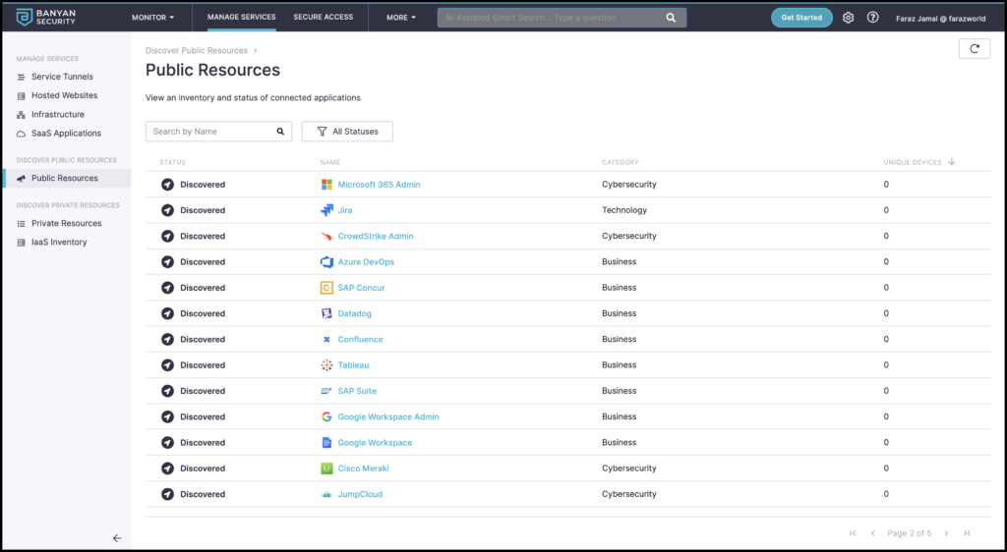Screen dimensions: 1007x552
Task: Click the Azure DevOps logo icon
Action: tap(326, 261)
